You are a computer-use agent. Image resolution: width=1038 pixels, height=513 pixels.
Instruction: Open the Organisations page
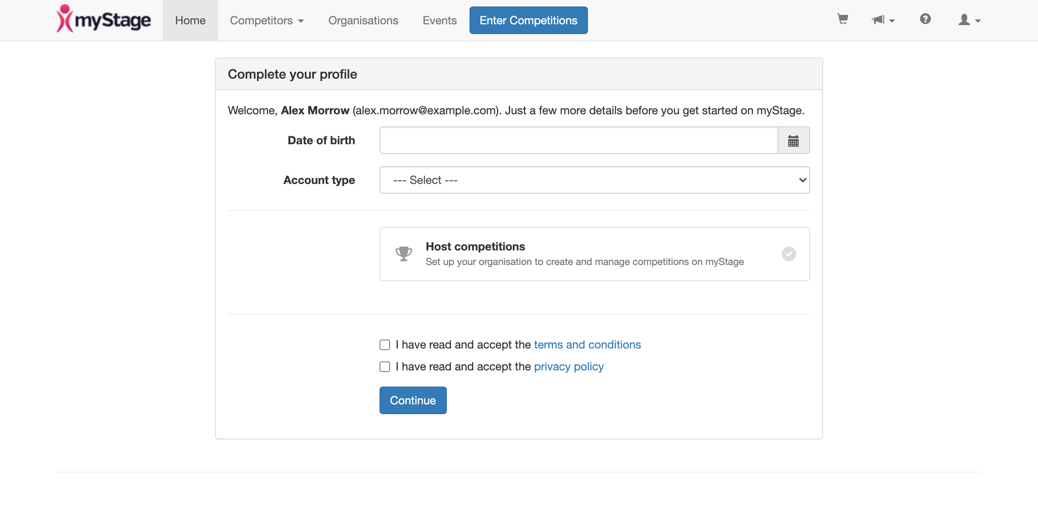click(363, 20)
